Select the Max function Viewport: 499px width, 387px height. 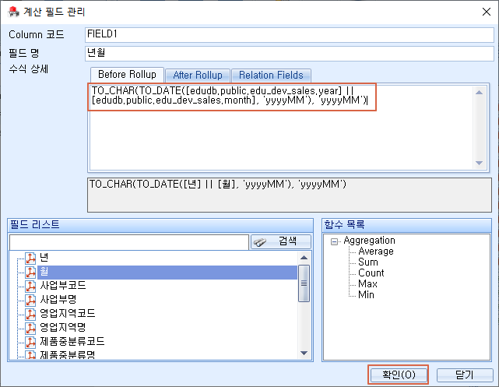pyautogui.click(x=367, y=283)
